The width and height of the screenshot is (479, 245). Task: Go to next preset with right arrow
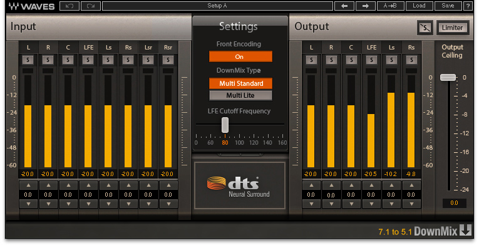coord(366,6)
